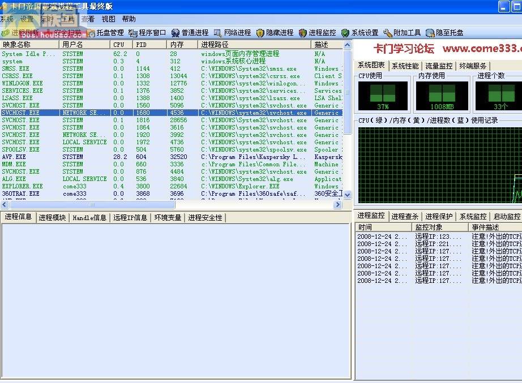The image size is (522, 383).
Task: Switch to 进程查杀 tab
Action: pos(405,217)
